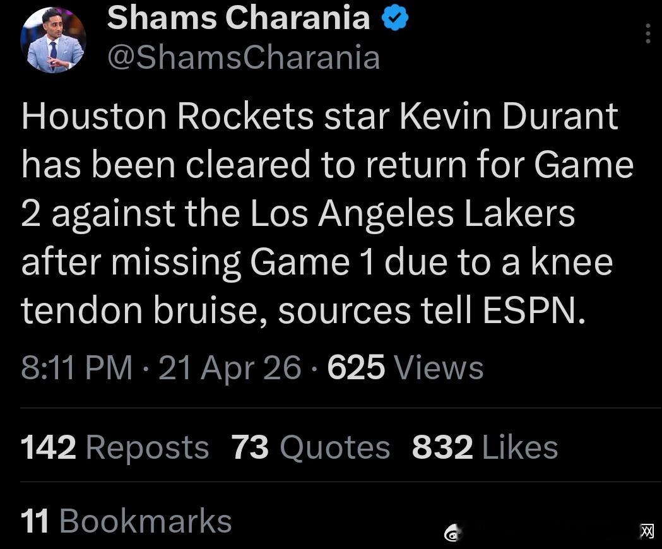Click the blue verified badge
Screen dimensions: 662x549
[x=396, y=18]
